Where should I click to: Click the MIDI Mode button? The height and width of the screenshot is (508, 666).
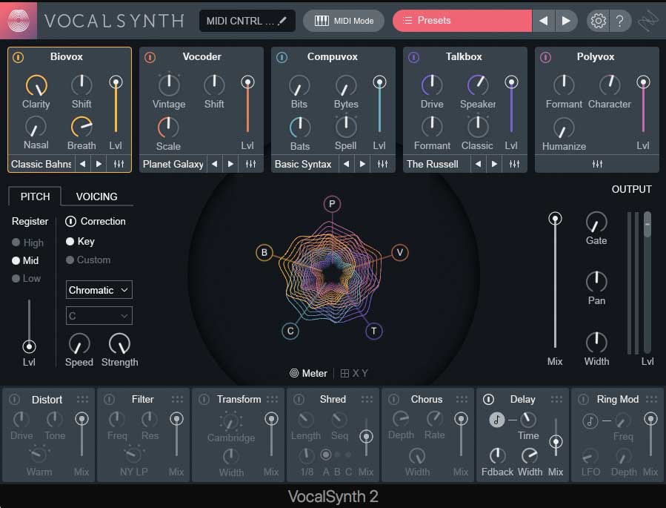(x=344, y=21)
